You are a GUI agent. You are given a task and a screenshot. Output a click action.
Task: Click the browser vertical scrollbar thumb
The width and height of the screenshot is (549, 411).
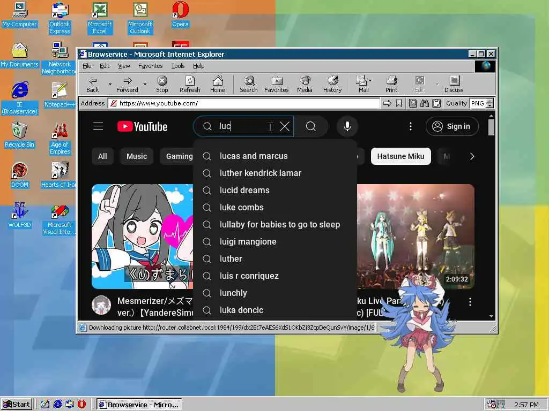pyautogui.click(x=491, y=127)
